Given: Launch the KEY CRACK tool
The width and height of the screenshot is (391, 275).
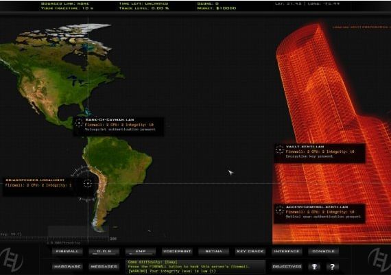Looking at the screenshot, I should tap(250, 251).
